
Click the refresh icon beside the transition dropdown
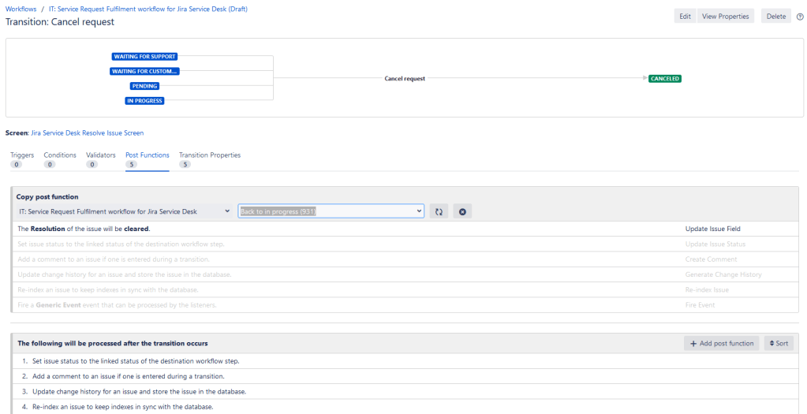[439, 211]
